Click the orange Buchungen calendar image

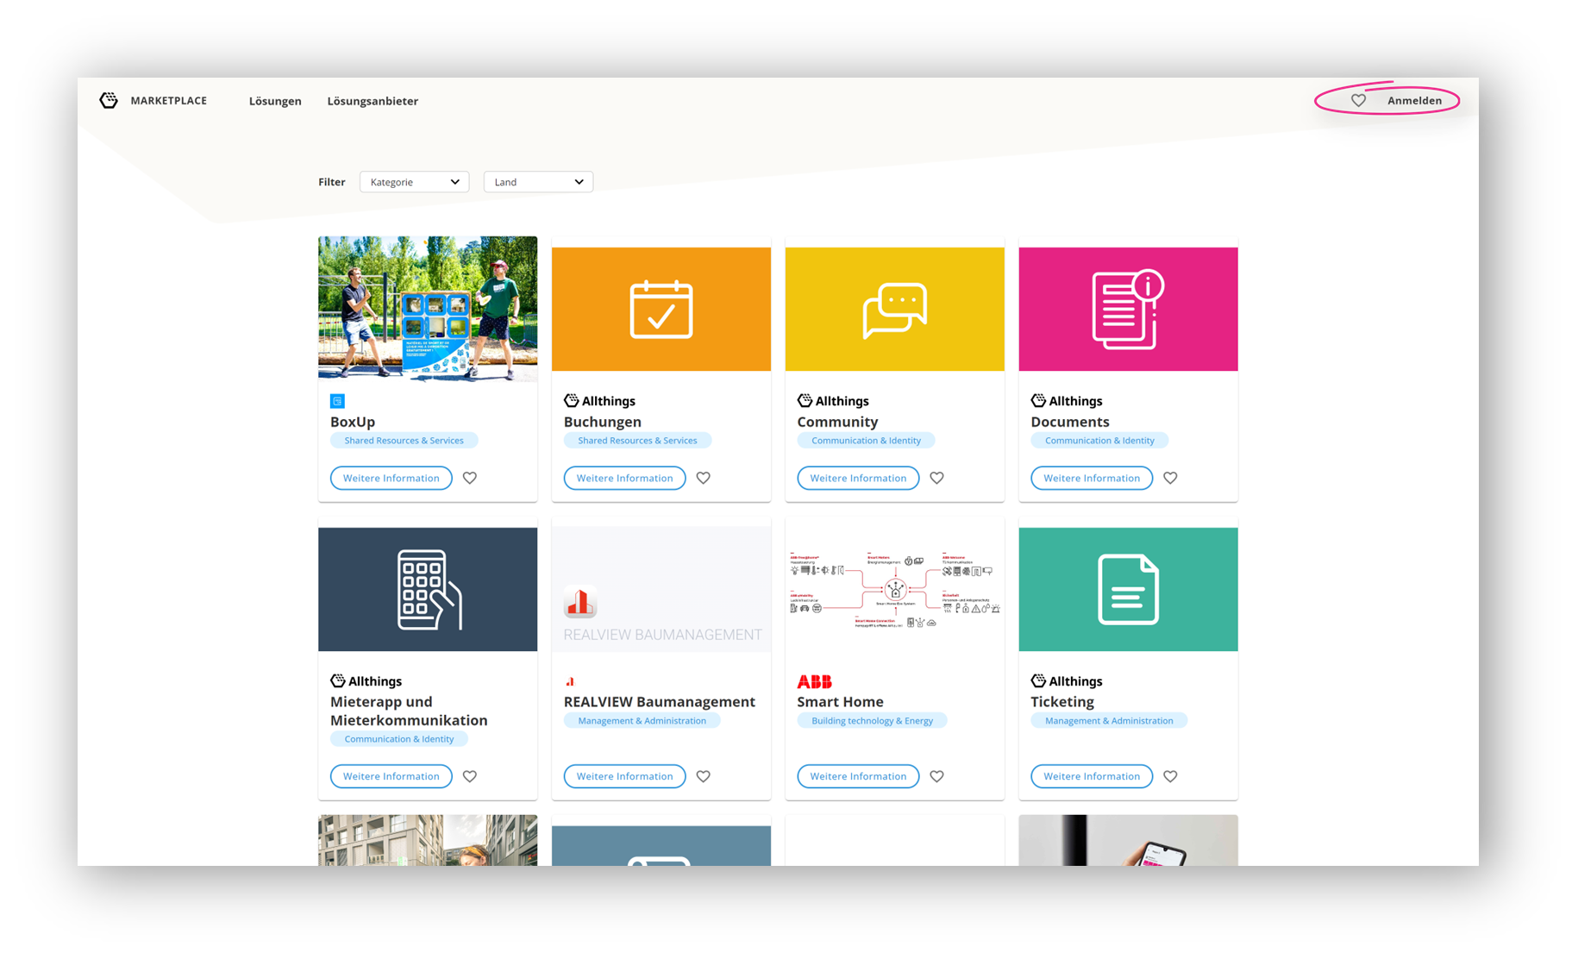click(661, 309)
